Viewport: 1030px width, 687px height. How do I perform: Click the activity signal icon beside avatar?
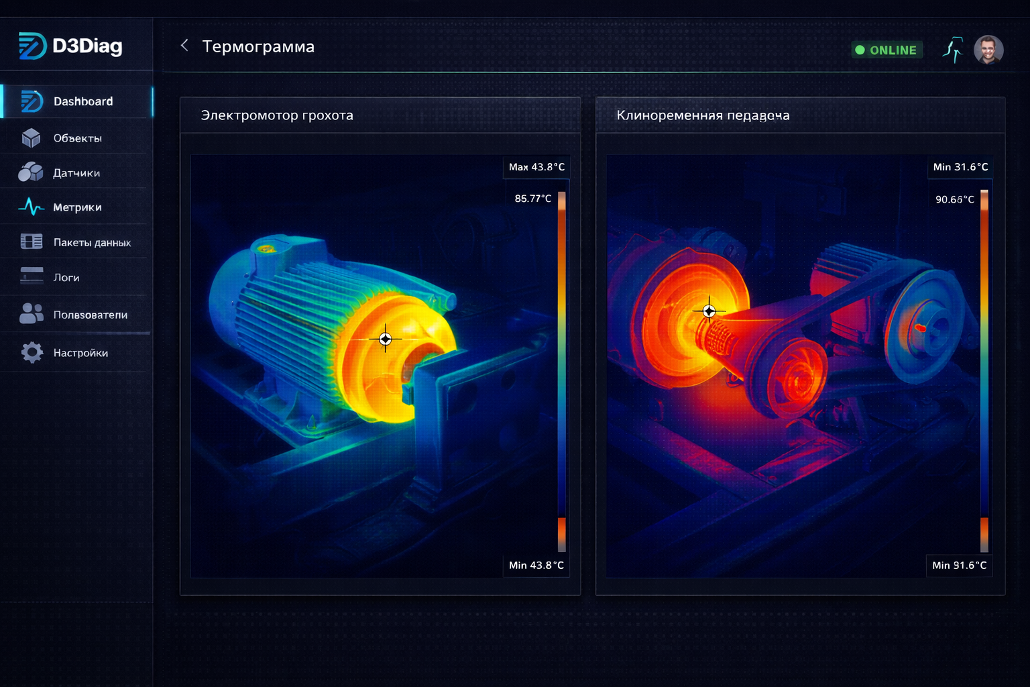953,50
